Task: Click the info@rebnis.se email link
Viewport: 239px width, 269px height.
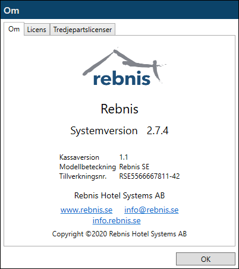Action: click(x=152, y=210)
